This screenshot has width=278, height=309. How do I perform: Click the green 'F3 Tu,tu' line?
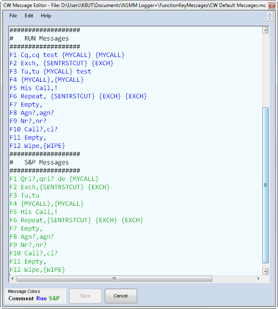coord(24,195)
